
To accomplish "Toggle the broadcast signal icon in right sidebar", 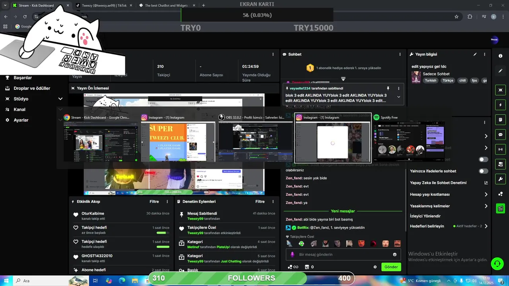I will [500, 149].
